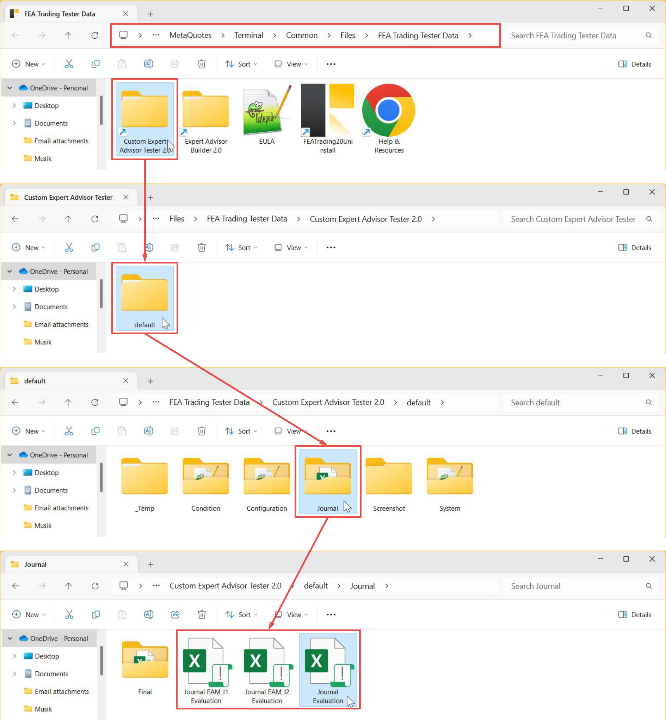Toggle Details pane in Custom Expert Advisor Tester window
666x720 pixels.
pos(635,248)
